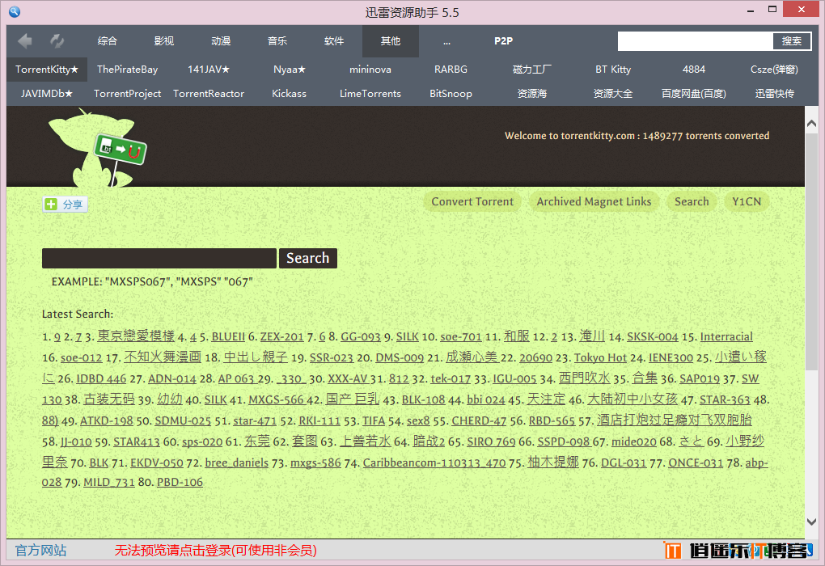Switch to the P2P tab
This screenshot has height=566, width=825.
pos(504,41)
